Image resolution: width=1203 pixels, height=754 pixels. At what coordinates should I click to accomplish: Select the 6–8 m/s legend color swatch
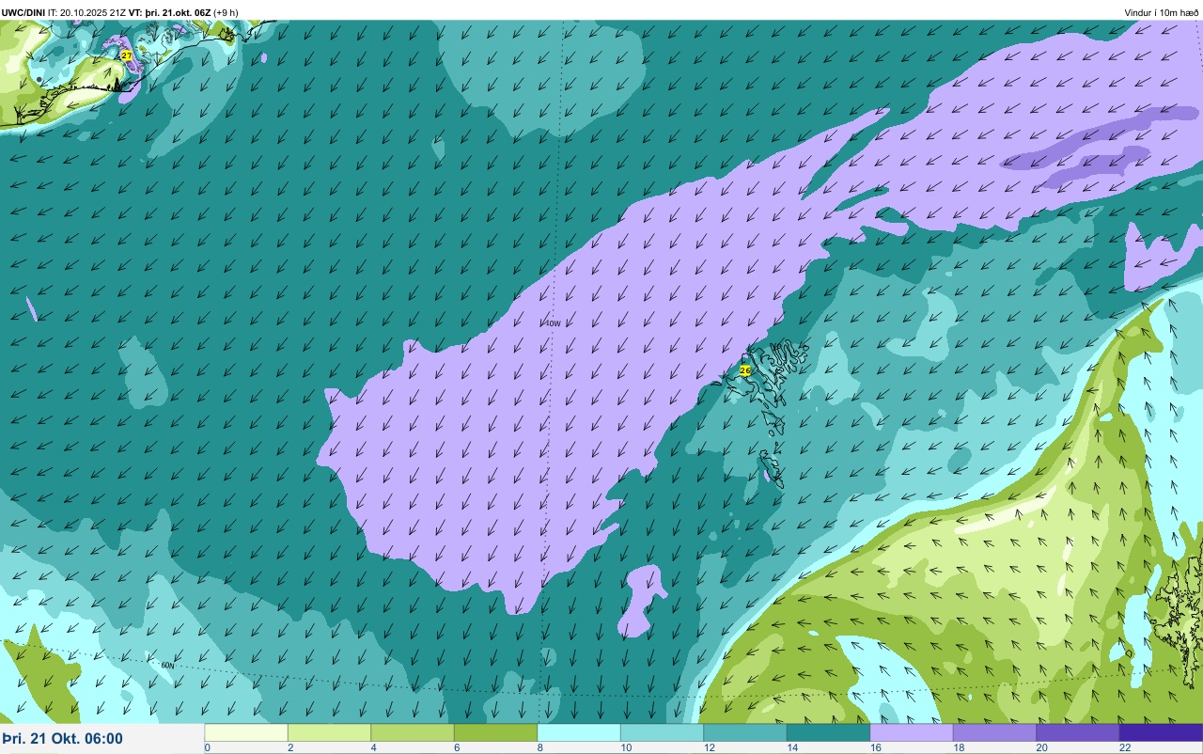click(x=495, y=732)
